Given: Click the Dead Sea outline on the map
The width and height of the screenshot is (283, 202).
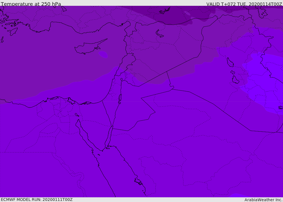Looking at the screenshot, I should [x=120, y=99].
